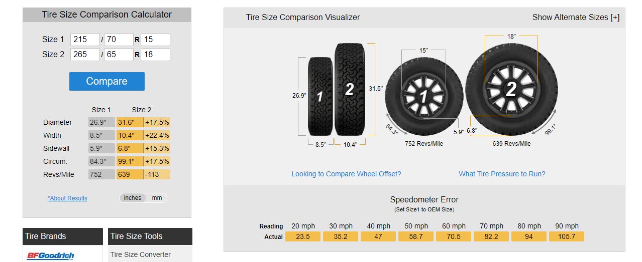Open the BFGoodrich brand logo
This screenshot has width=642, height=262.
(x=50, y=255)
